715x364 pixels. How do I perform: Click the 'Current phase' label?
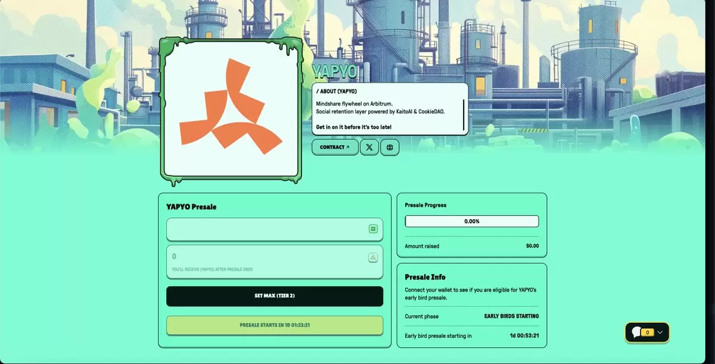(422, 316)
